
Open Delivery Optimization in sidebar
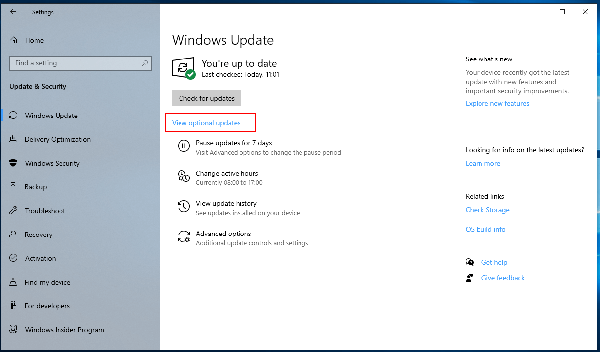tap(58, 139)
